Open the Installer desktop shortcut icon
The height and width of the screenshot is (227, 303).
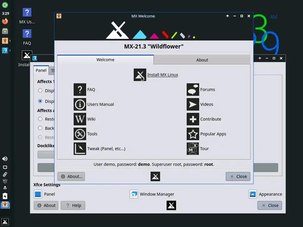tap(27, 55)
